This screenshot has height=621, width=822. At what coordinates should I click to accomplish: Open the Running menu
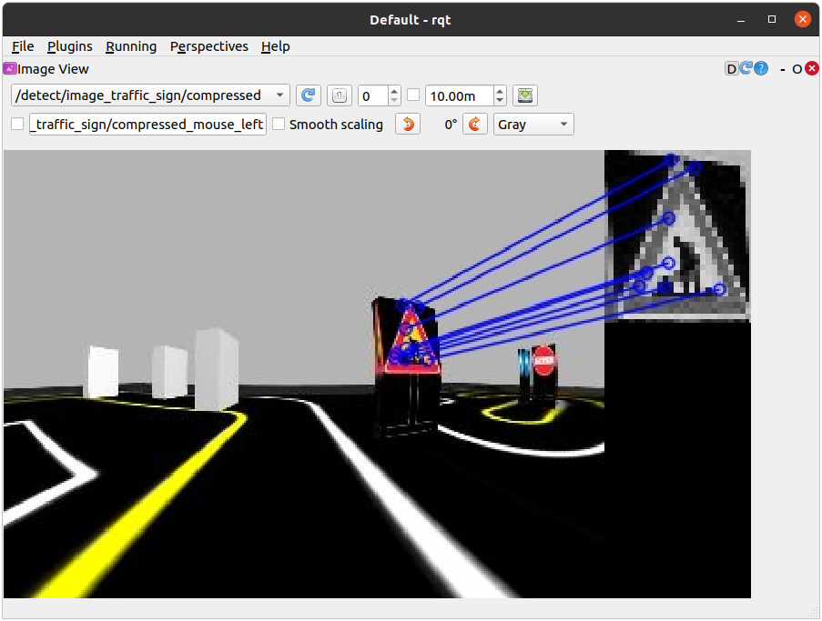131,46
